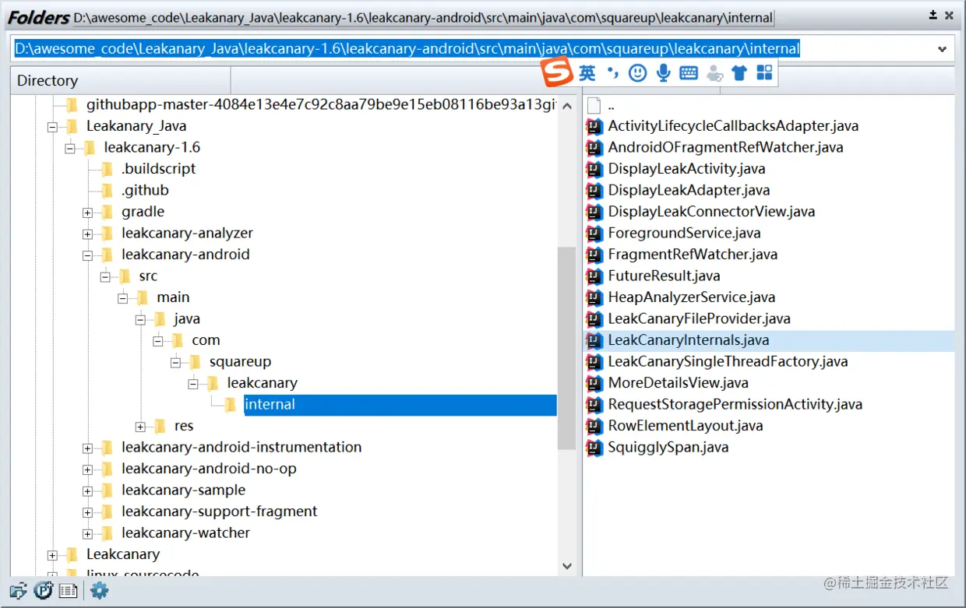The width and height of the screenshot is (966, 608).
Task: Select LeakCanaryInternals.java file
Action: click(689, 340)
